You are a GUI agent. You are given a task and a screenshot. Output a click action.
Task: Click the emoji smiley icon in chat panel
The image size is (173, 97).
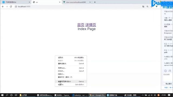click(x=165, y=71)
